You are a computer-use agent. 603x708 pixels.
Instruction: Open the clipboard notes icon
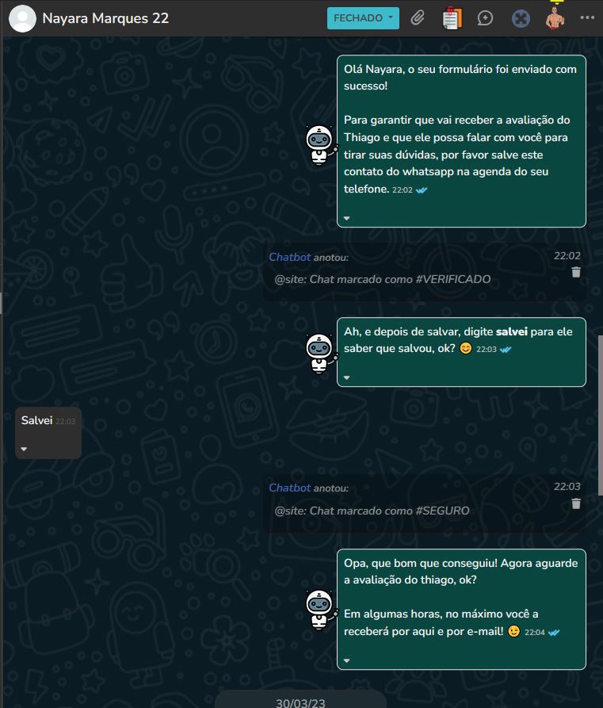click(452, 18)
